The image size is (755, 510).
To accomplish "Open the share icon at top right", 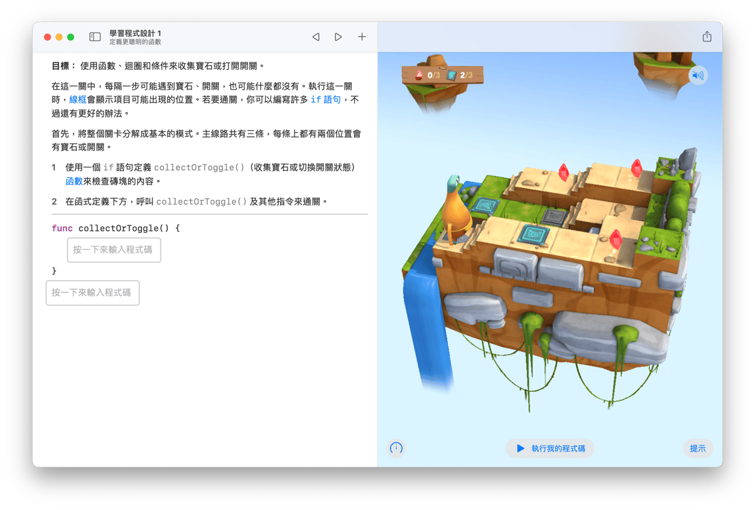I will pos(707,37).
